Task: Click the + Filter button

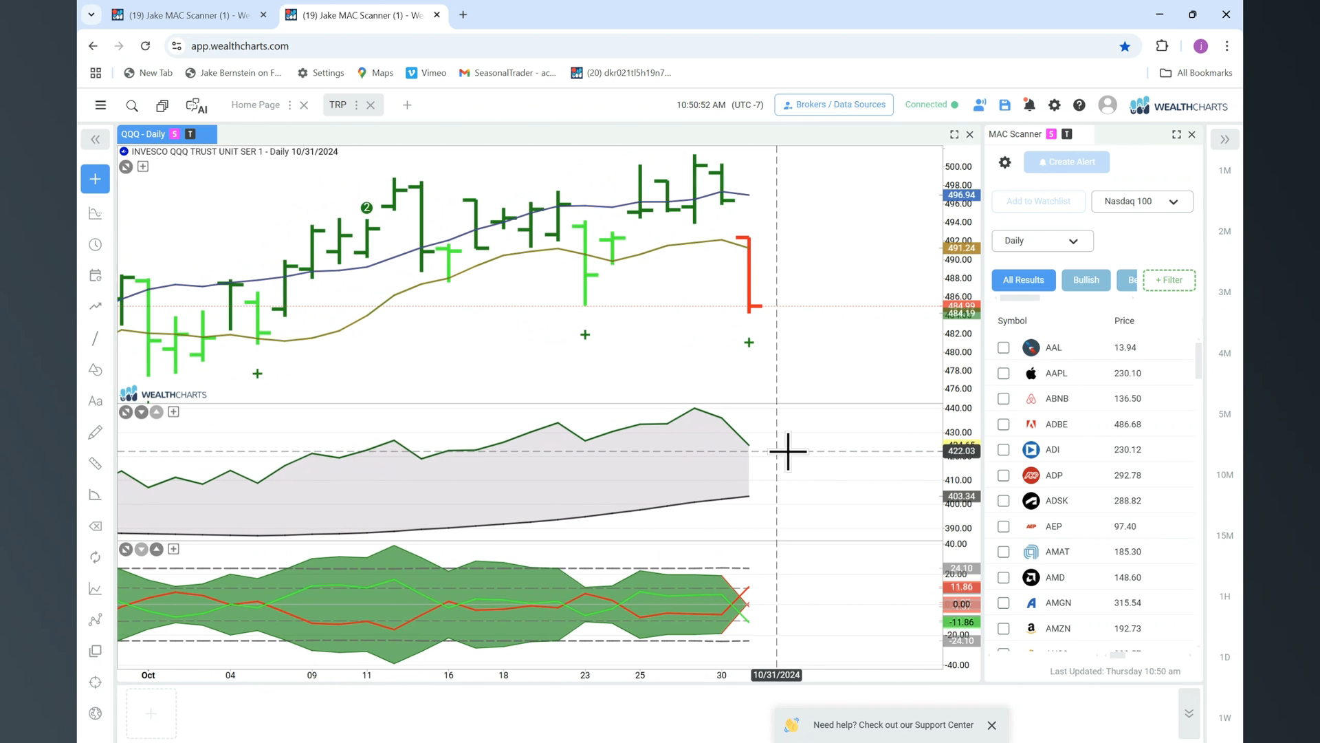Action: (1169, 280)
